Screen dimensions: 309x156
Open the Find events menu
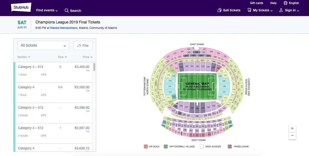[x=47, y=10]
